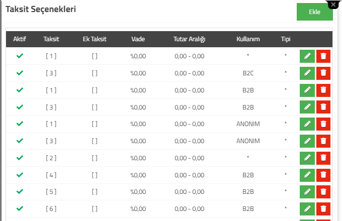Click the Ekle button
Image resolution: width=342 pixels, height=221 pixels.
coord(314,12)
